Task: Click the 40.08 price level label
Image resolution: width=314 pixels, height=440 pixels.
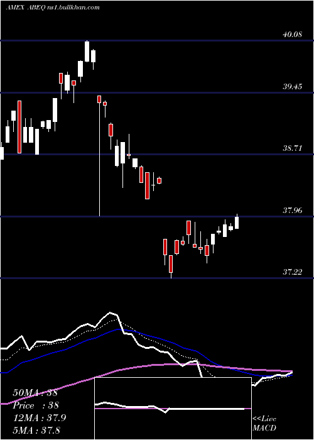Action: click(x=293, y=35)
